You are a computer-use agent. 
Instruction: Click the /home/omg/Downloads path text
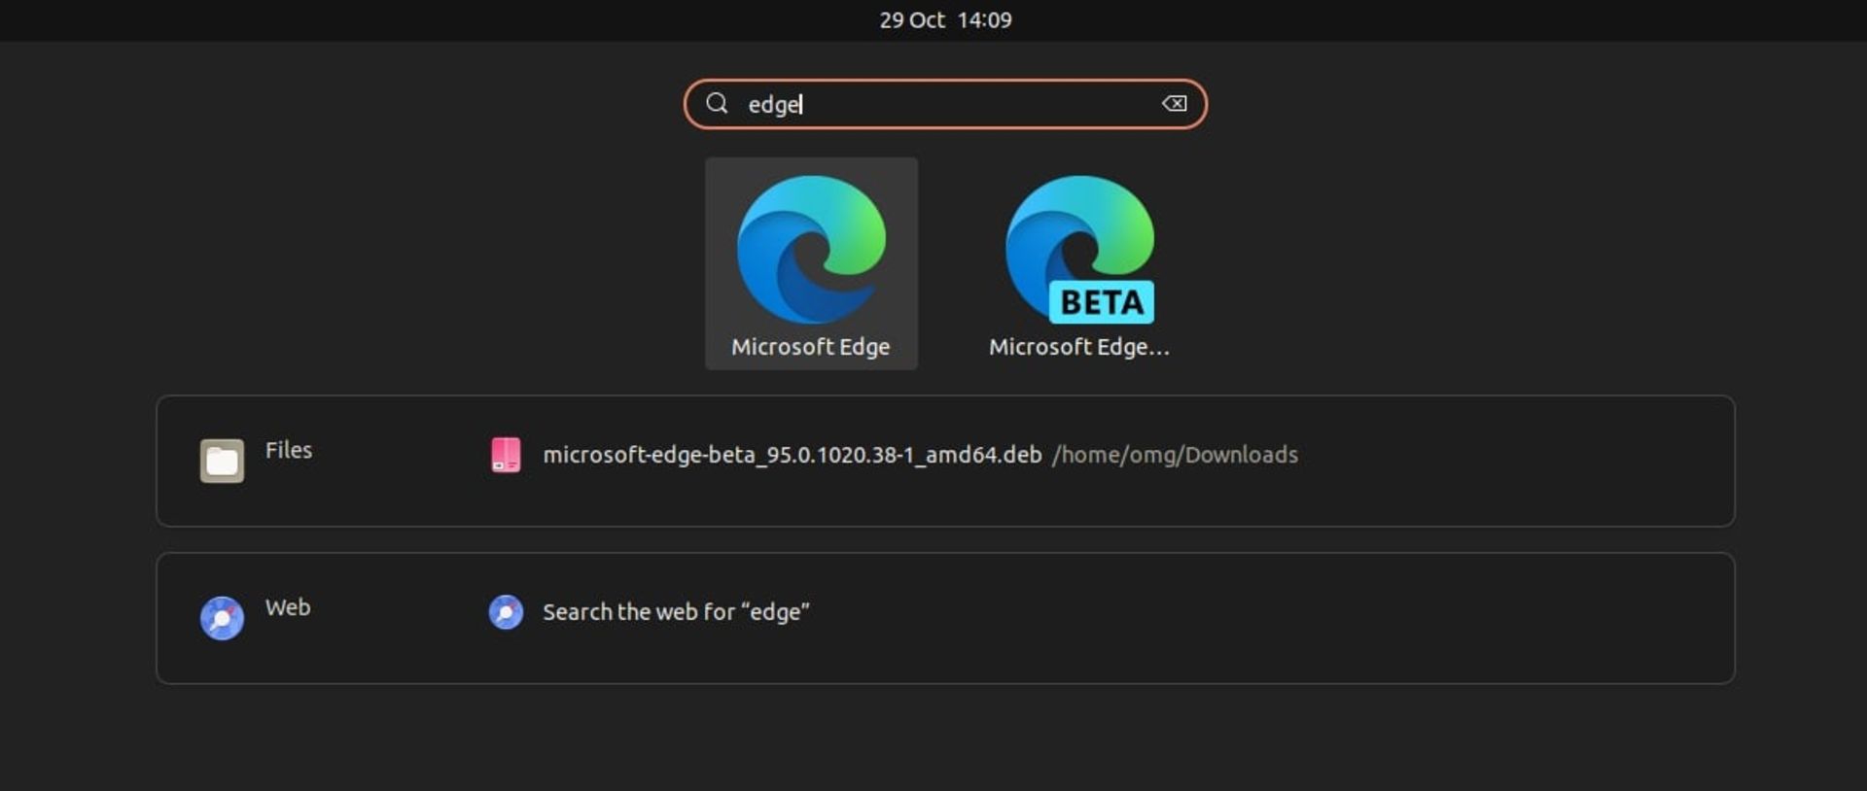pos(1175,455)
